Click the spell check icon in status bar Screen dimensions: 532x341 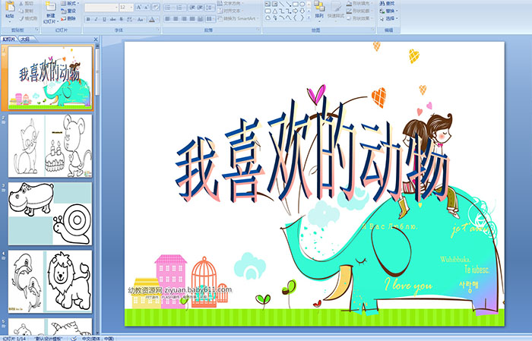tap(74, 338)
